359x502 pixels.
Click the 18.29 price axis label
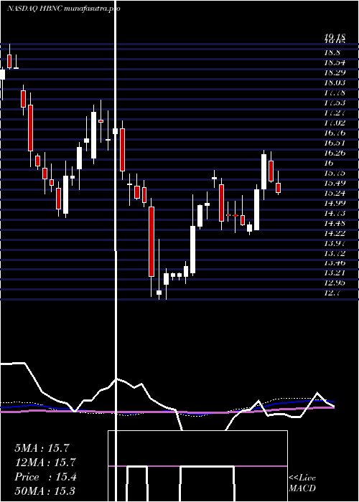335,73
